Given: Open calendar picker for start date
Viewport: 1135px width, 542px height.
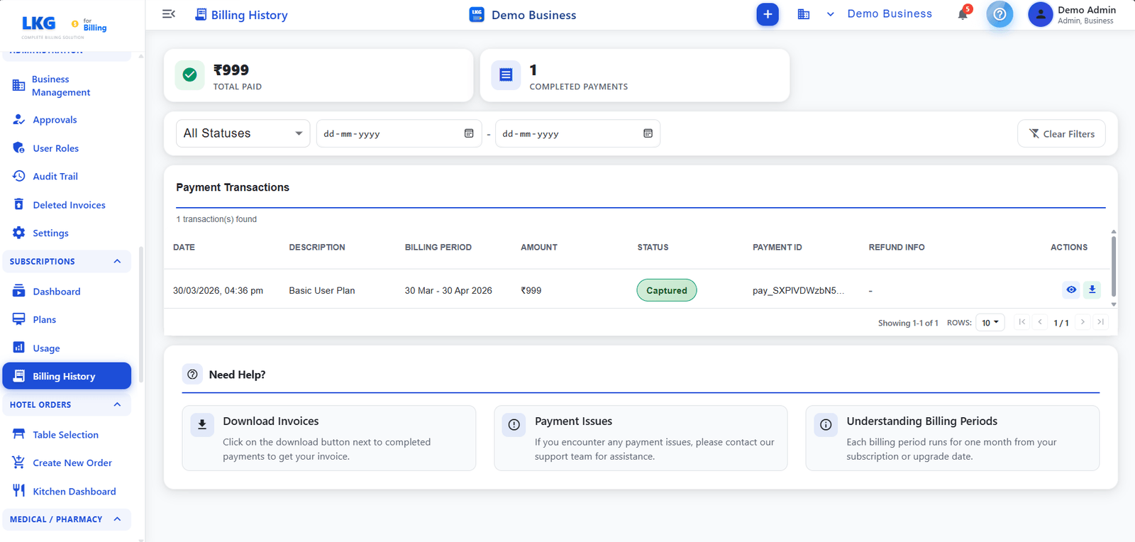Looking at the screenshot, I should point(469,133).
